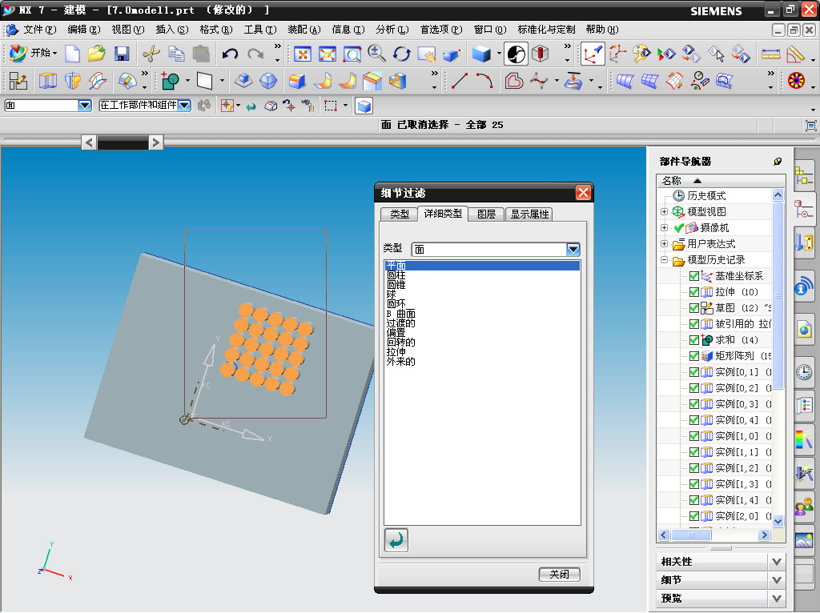820x613 pixels.
Task: Click the reset filter arrow button in dialog
Action: (x=396, y=540)
